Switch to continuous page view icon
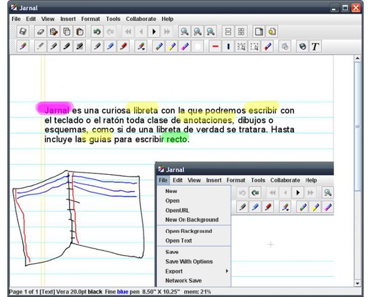This screenshot has width=371, height=297. pos(228,32)
